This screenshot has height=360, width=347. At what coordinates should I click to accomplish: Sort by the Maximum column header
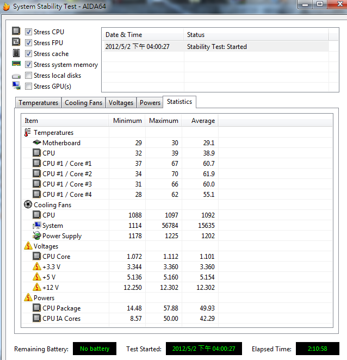point(164,121)
